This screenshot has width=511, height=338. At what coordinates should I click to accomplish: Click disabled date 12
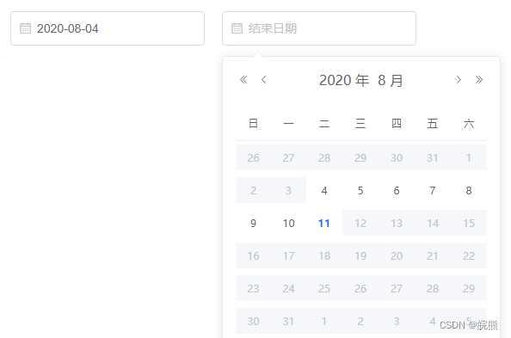(x=360, y=224)
